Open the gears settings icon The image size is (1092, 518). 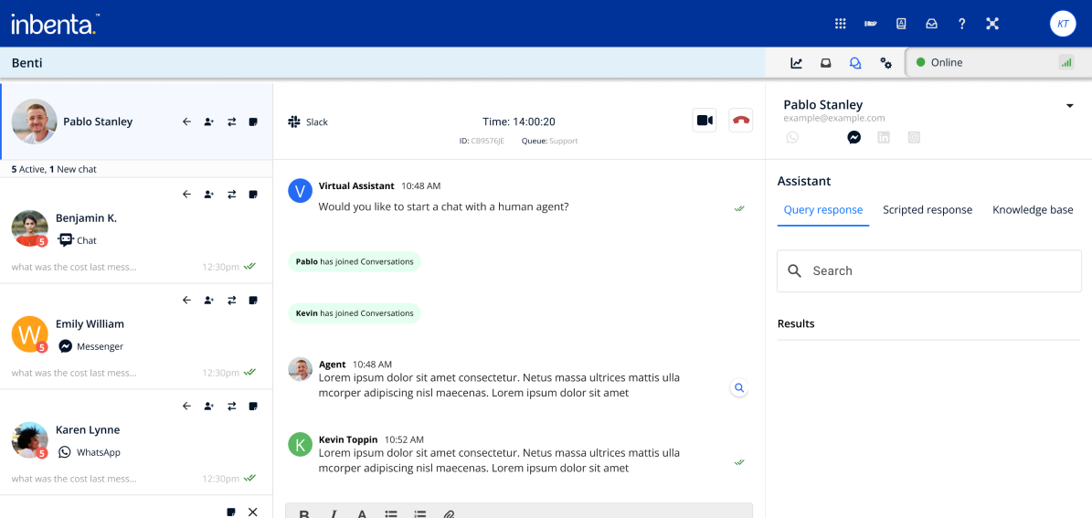pyautogui.click(x=885, y=63)
